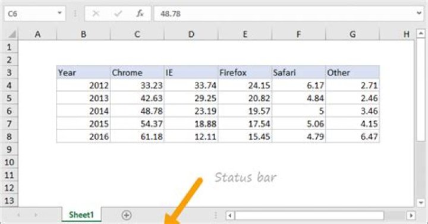Select column F header

(x=298, y=34)
